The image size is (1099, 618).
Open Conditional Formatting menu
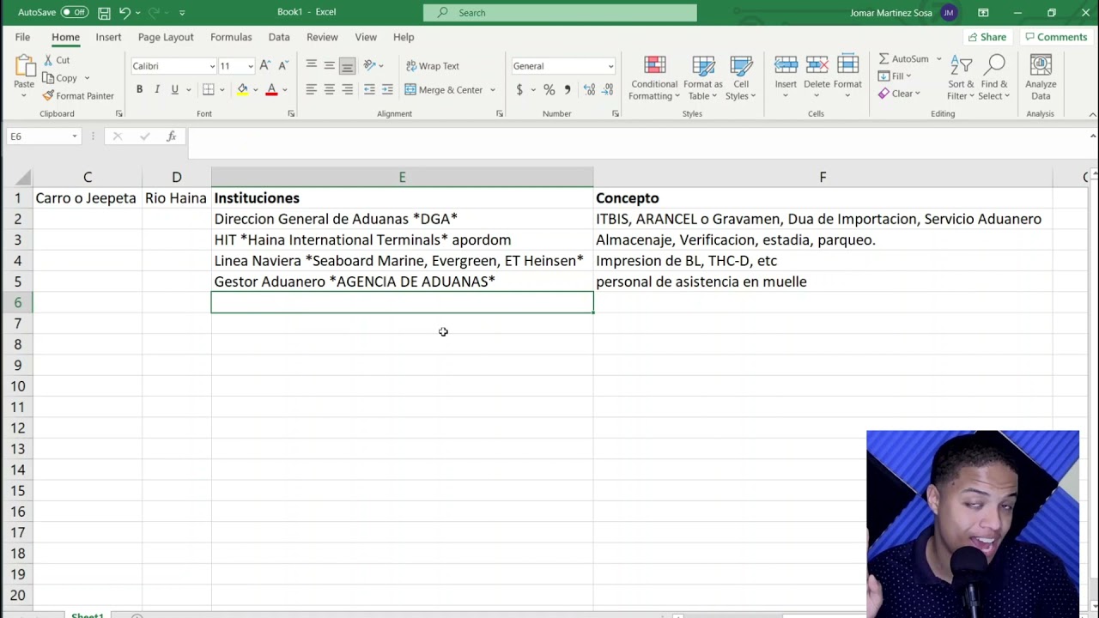click(x=654, y=79)
